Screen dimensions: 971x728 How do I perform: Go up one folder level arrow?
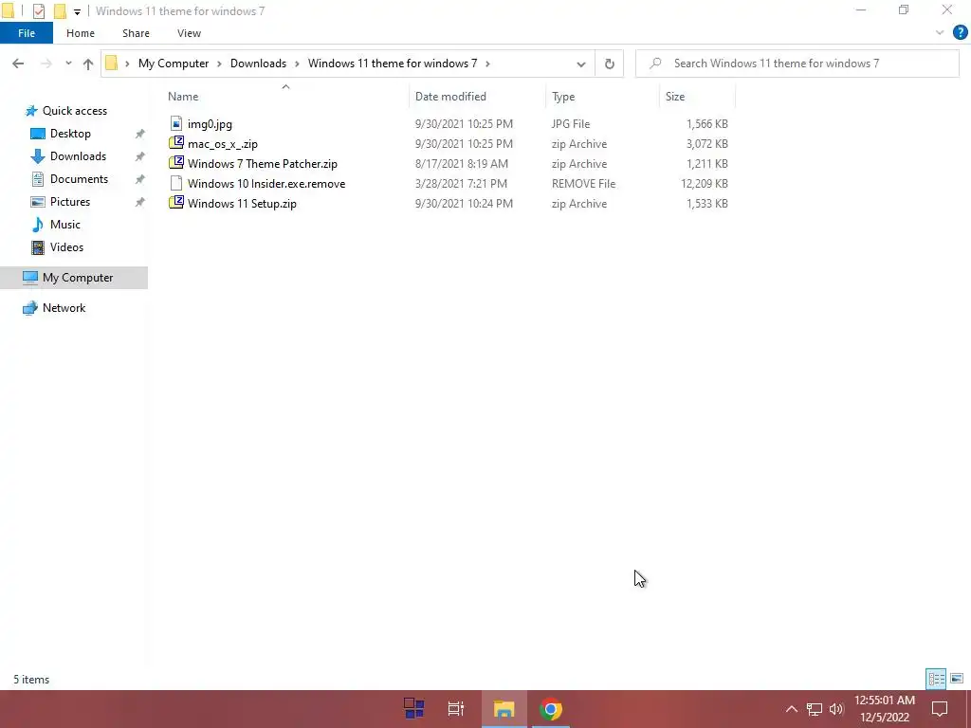click(88, 64)
